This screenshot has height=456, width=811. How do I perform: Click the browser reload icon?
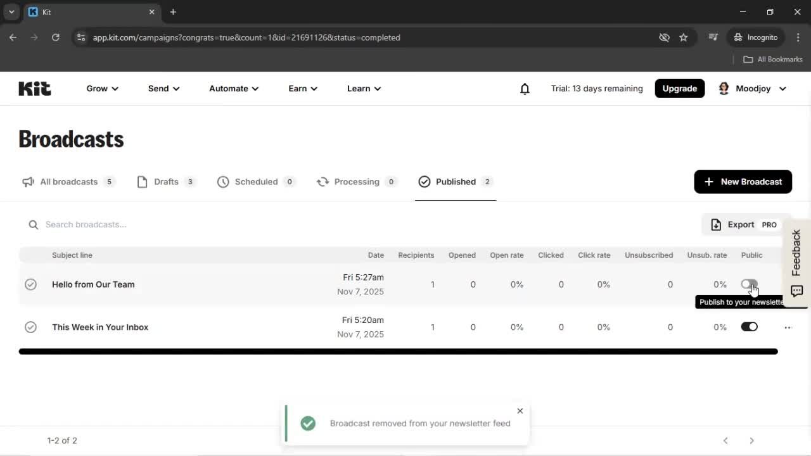coord(56,37)
